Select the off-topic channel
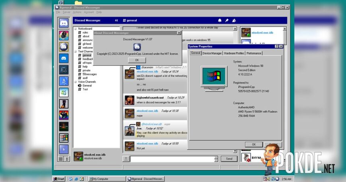 point(87,63)
